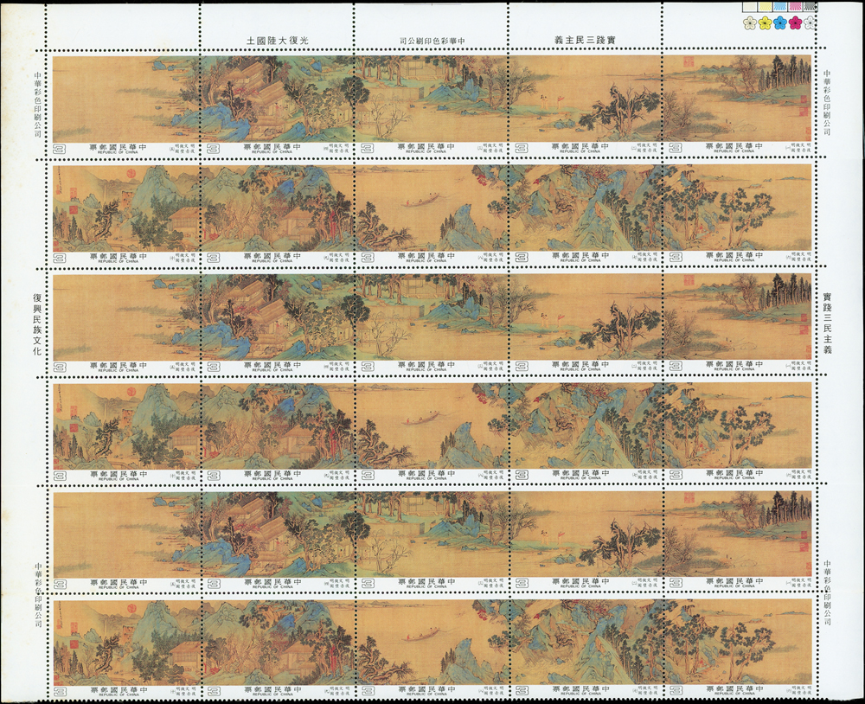Image resolution: width=865 pixels, height=704 pixels.
Task: Click the cream flower color mark
Action: click(750, 23)
